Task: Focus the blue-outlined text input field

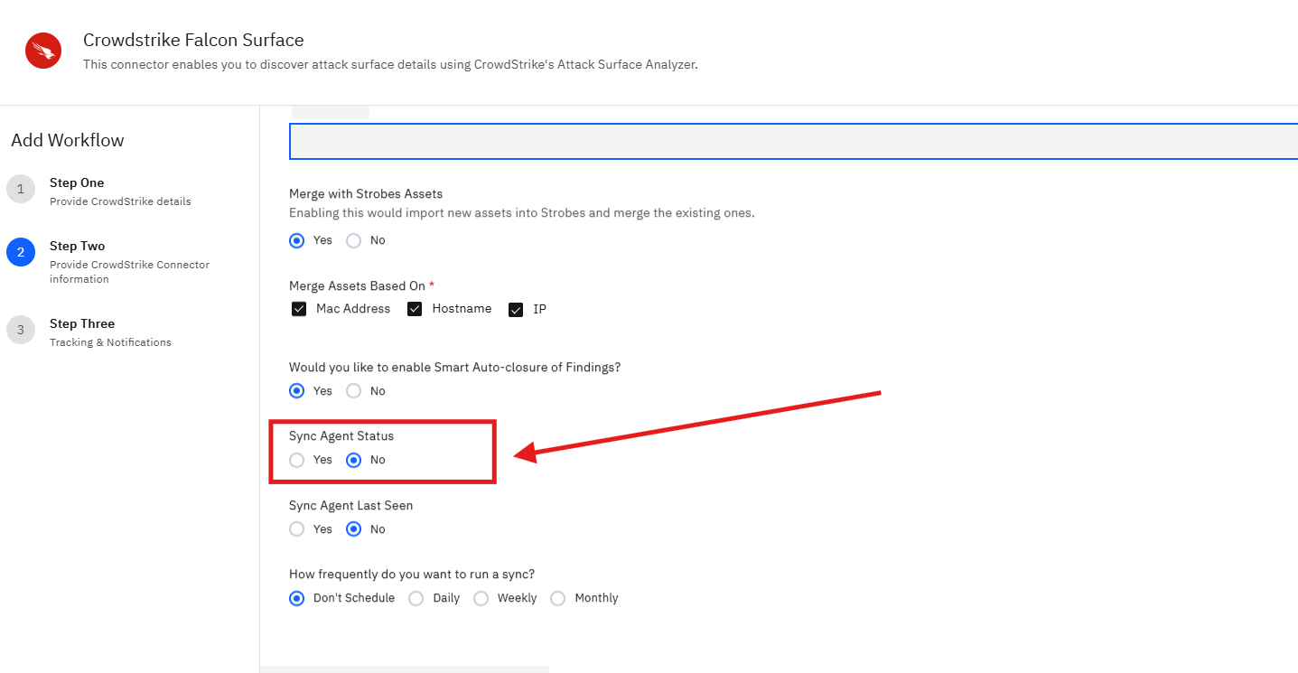Action: [793, 141]
